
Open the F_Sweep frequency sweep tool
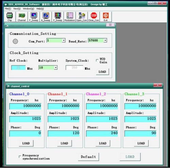[34, 17]
